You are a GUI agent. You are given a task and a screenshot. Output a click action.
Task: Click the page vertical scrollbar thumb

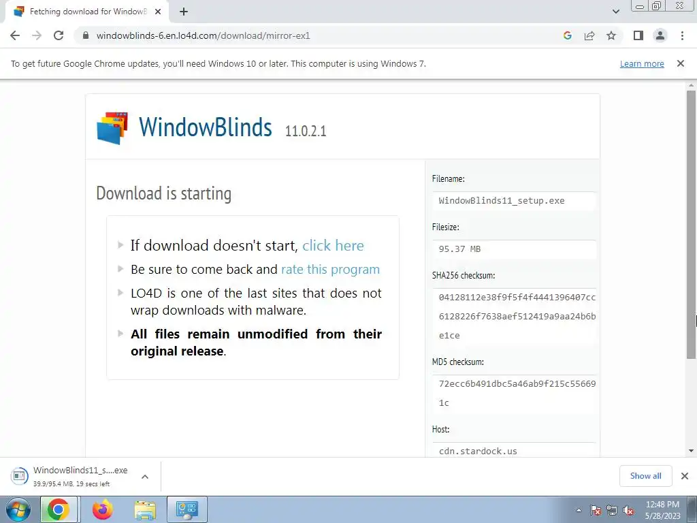[691, 223]
